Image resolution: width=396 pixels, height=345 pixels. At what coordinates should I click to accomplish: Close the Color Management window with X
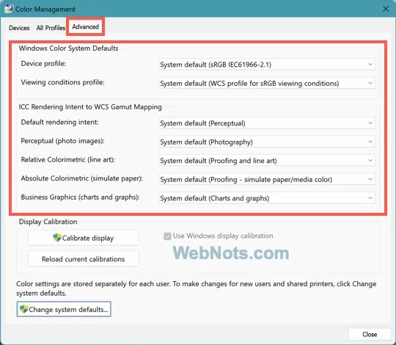coord(386,9)
